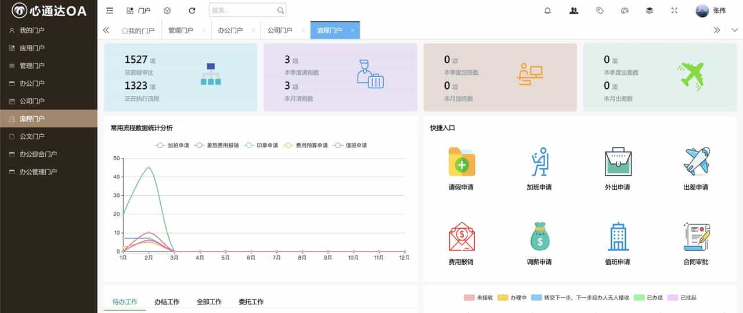Click the layers stack icon in header
This screenshot has height=313, width=743.
[650, 10]
